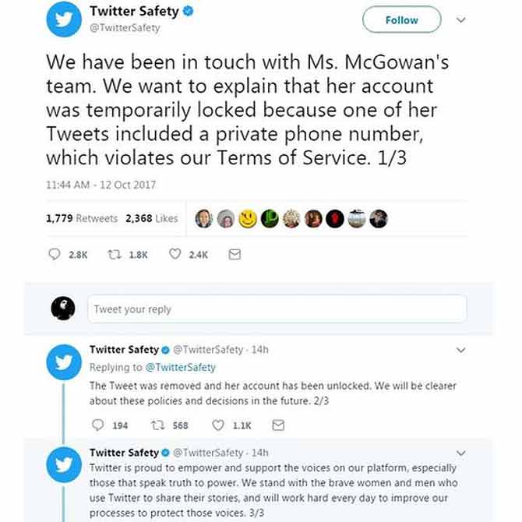
Task: Open the @TwitterSafety handle under the header
Action: 125,28
